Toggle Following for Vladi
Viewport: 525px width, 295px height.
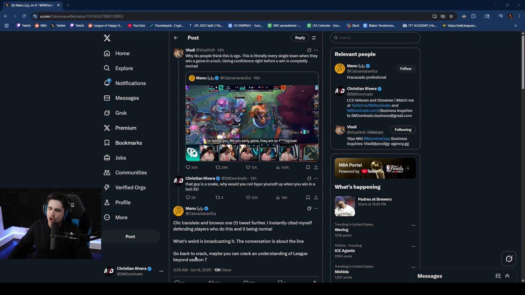[402, 129]
